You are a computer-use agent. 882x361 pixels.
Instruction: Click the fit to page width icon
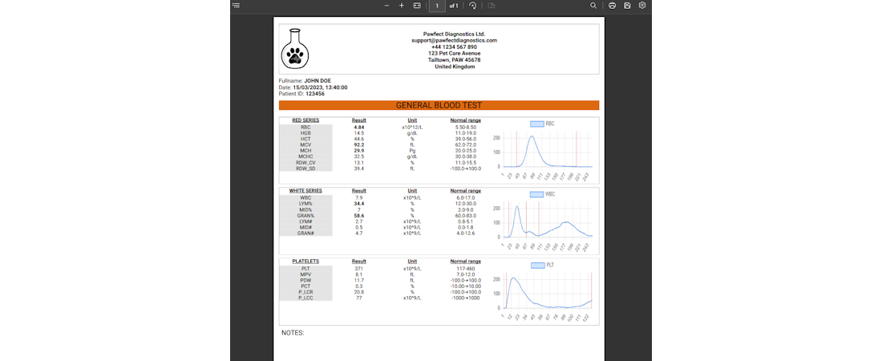click(x=417, y=6)
